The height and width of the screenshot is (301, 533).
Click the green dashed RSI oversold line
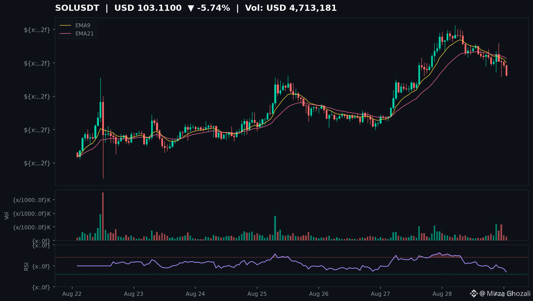pyautogui.click(x=292, y=274)
